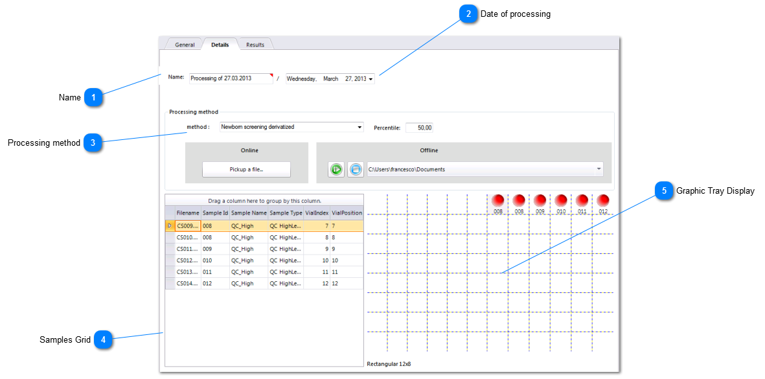Sort by the Sample Name column header
This screenshot has width=765, height=379.
coord(249,213)
